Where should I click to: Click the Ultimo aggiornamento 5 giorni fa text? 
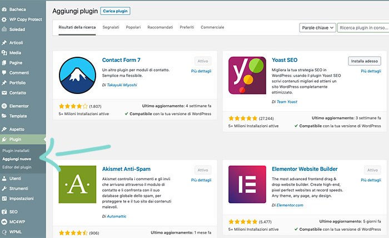tap(350, 221)
